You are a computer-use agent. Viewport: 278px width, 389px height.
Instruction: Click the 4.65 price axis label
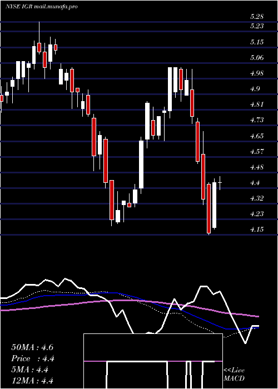257,136
